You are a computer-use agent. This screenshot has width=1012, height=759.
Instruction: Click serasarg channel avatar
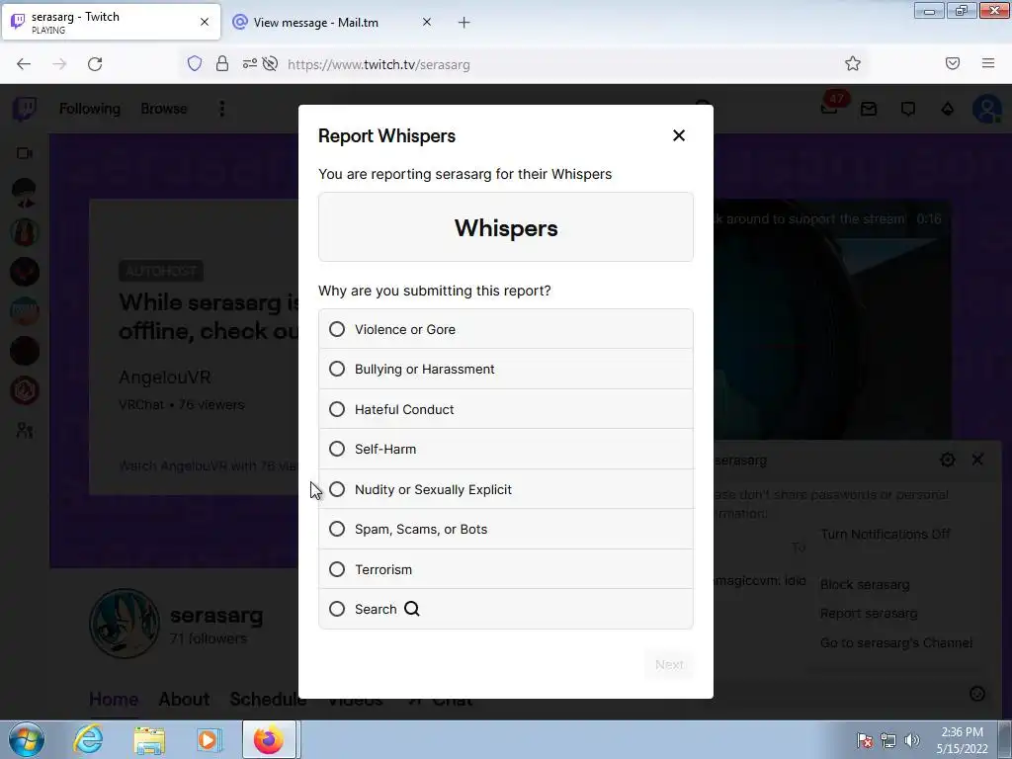pyautogui.click(x=125, y=623)
